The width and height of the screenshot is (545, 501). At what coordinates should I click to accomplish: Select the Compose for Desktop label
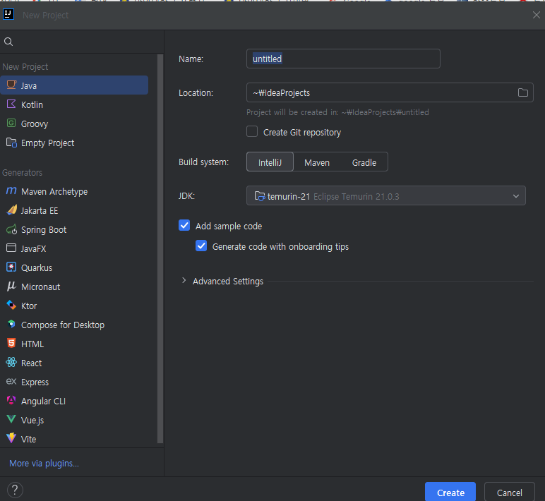(x=63, y=325)
